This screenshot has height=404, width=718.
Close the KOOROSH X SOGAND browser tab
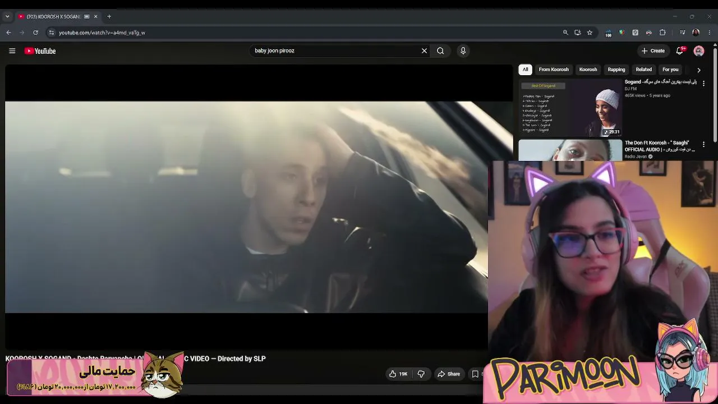pyautogui.click(x=95, y=17)
